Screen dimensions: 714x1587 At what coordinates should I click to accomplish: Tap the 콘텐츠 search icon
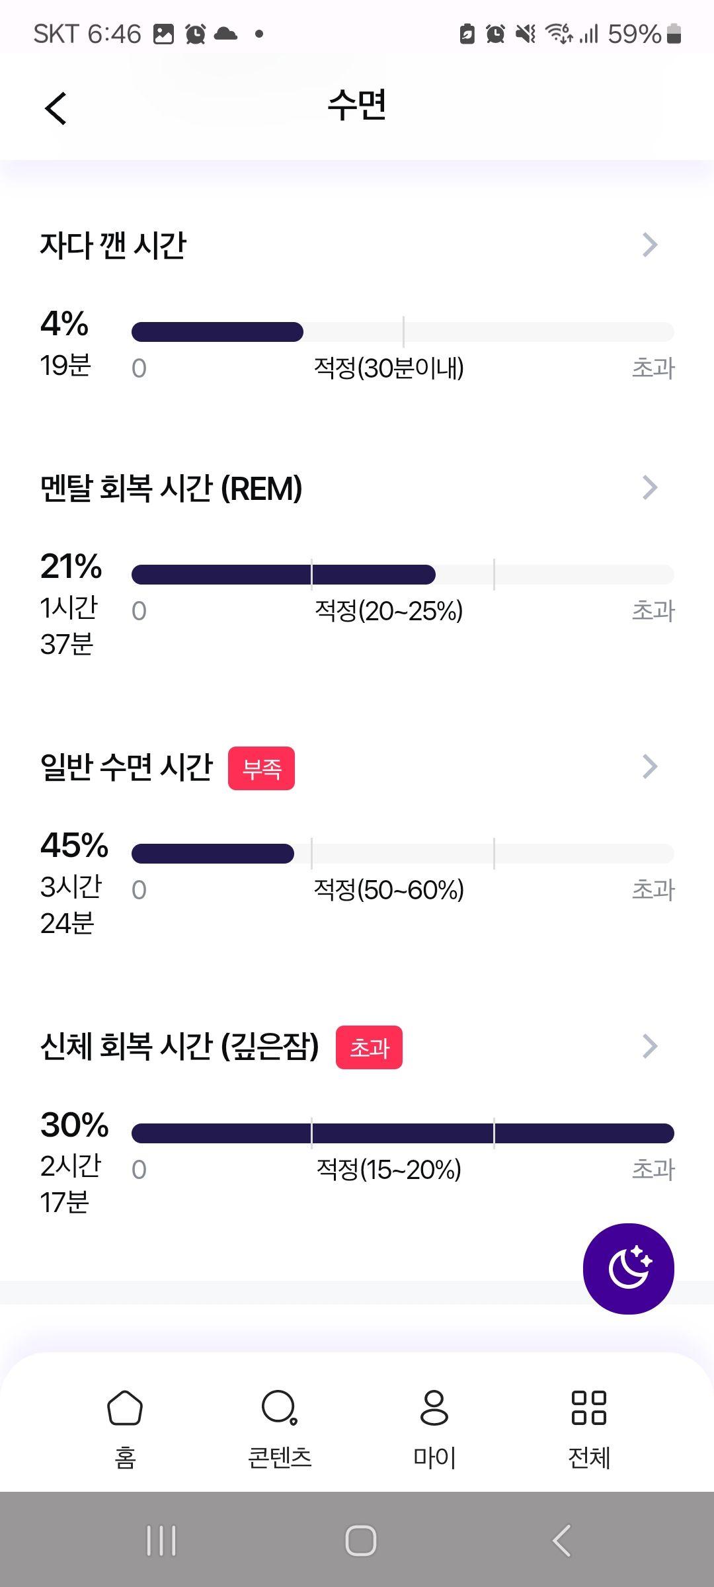tap(280, 1408)
